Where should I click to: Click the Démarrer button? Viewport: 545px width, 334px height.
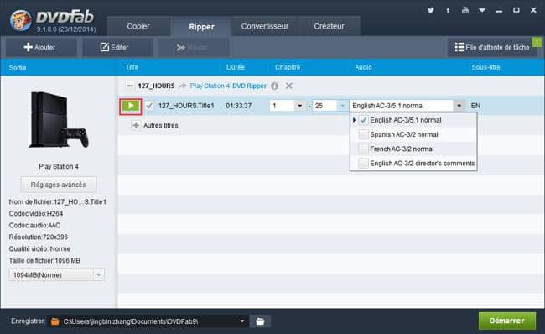tap(506, 321)
